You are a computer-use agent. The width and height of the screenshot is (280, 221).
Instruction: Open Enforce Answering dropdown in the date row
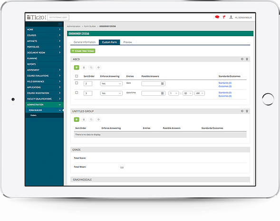click(x=111, y=83)
